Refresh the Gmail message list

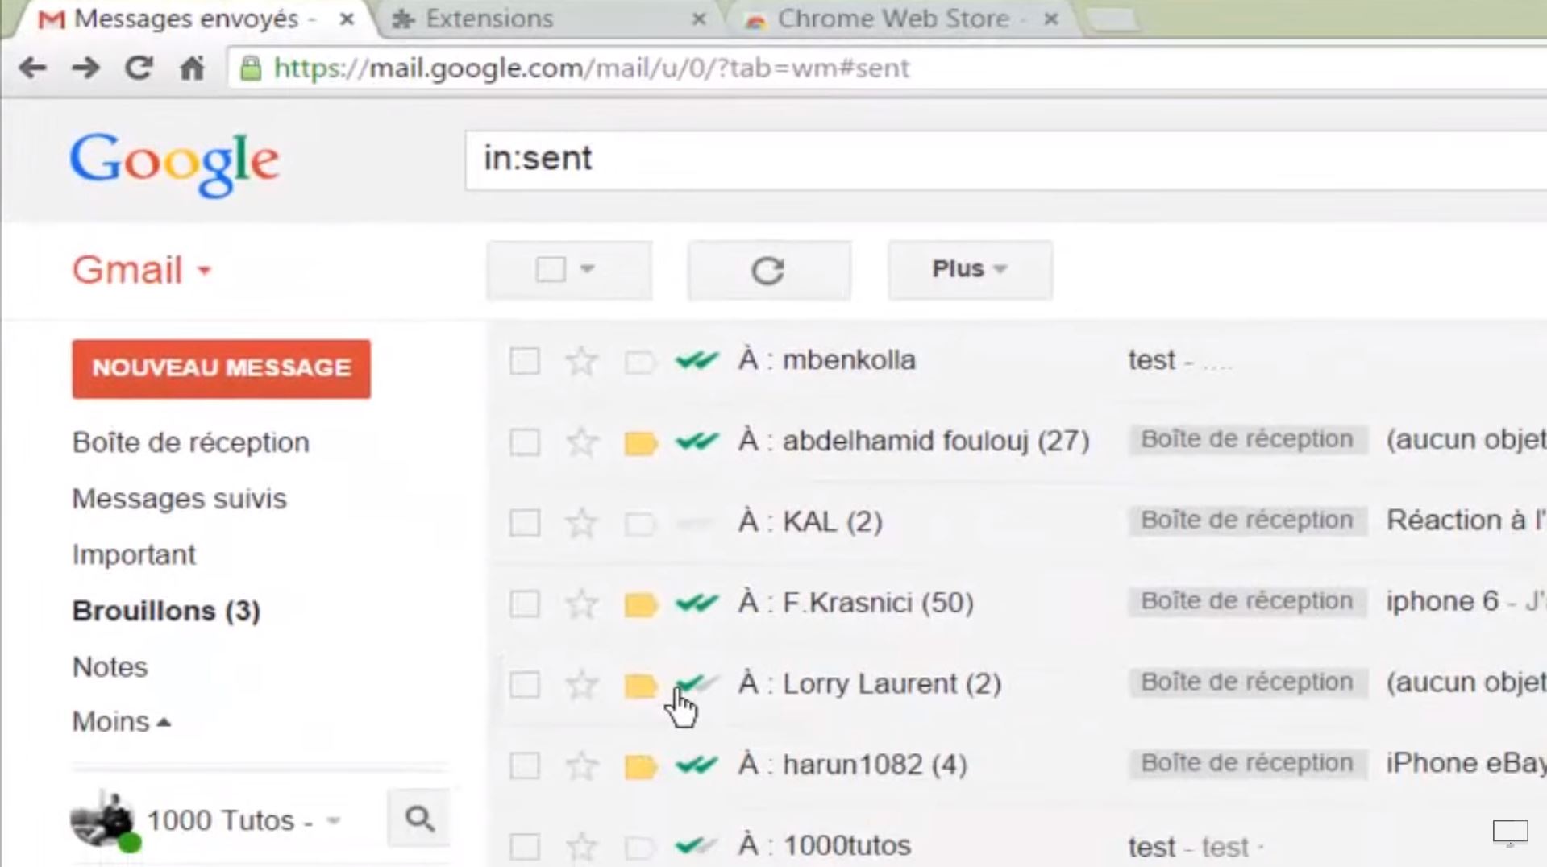pyautogui.click(x=768, y=271)
